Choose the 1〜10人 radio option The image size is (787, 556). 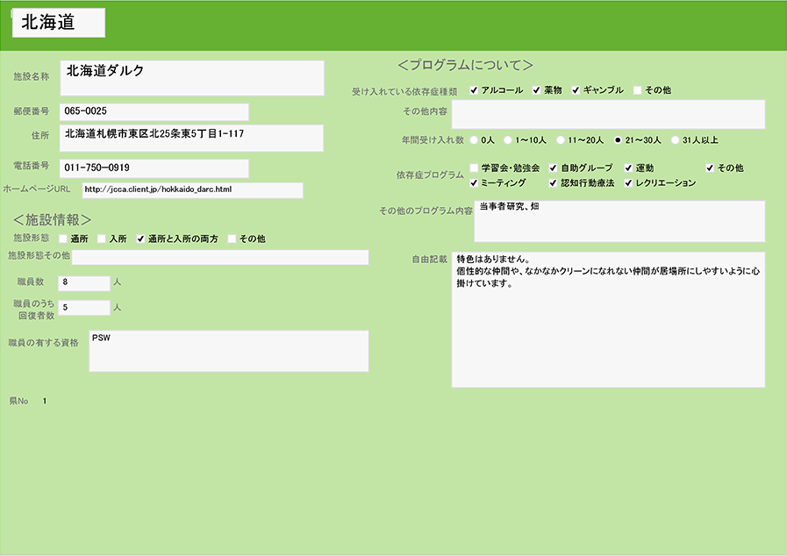[508, 139]
